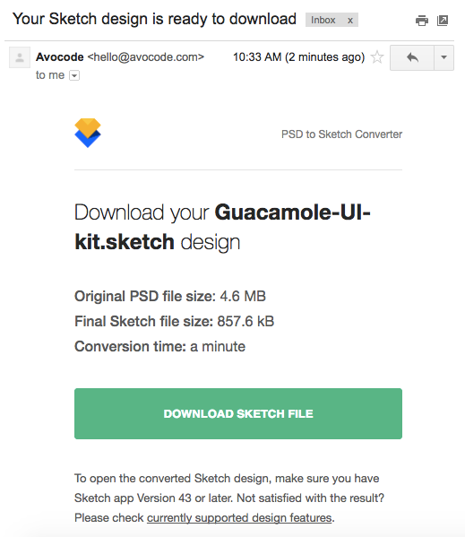Click the Avocode diamond logo
Image resolution: width=465 pixels, height=537 pixels.
[x=88, y=133]
